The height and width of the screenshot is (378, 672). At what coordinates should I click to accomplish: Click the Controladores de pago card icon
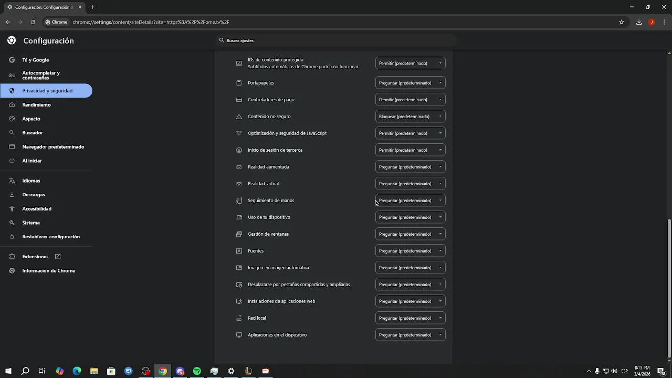[x=239, y=100]
